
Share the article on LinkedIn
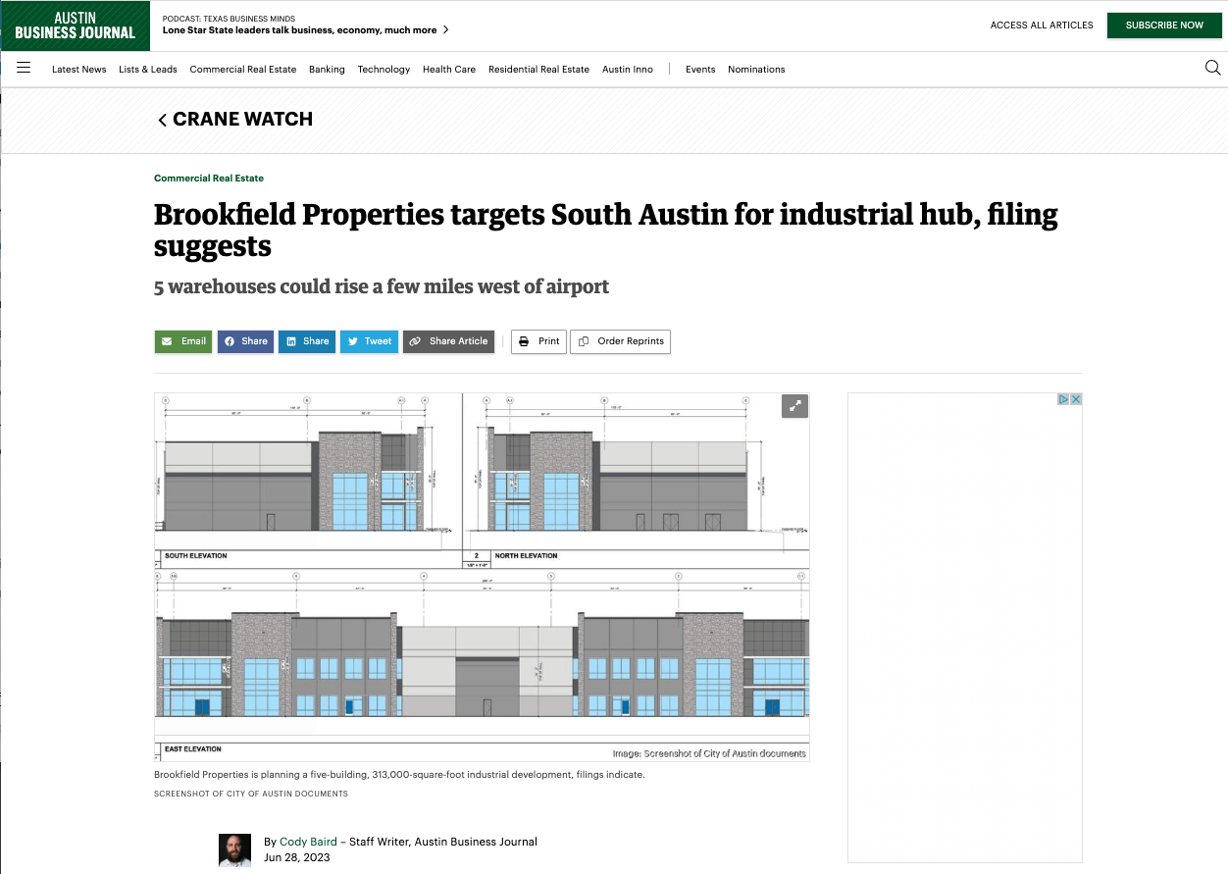(x=307, y=341)
